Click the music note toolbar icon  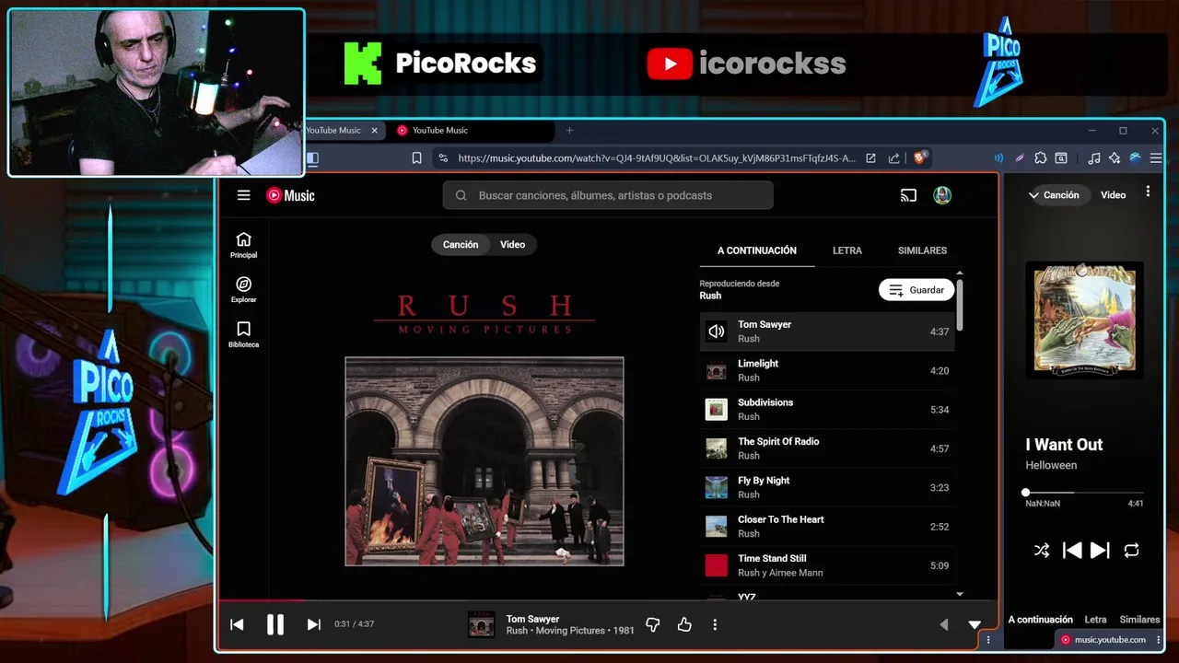[x=1094, y=158]
